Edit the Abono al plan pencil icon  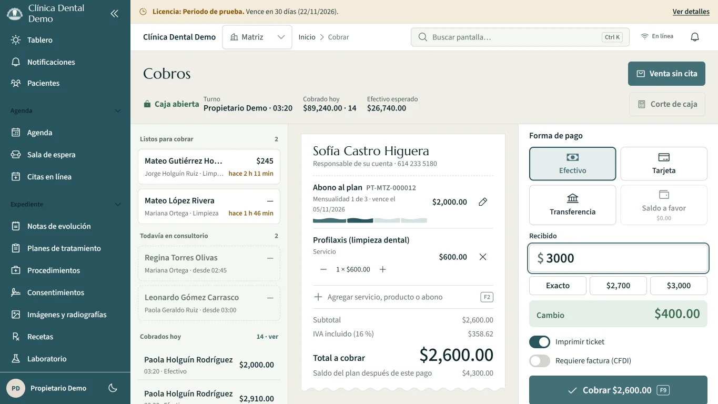point(483,202)
